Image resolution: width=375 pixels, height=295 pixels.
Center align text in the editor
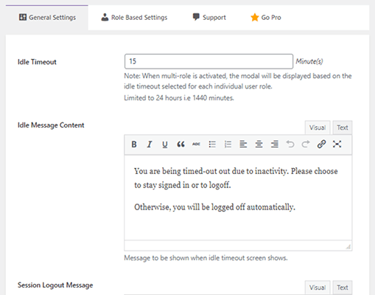(x=259, y=145)
